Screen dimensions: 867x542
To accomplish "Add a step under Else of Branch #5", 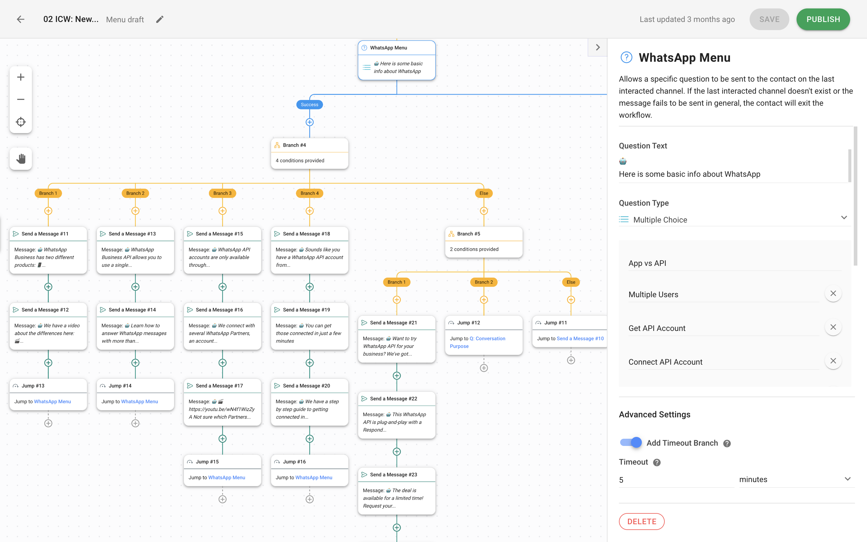I will click(571, 300).
